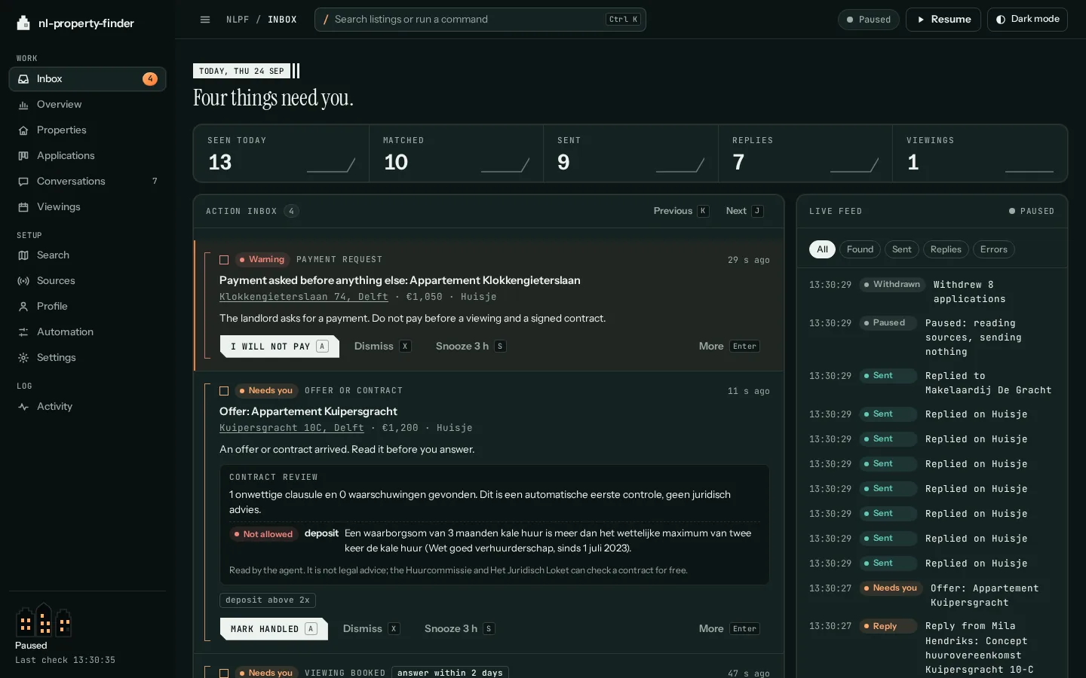
Task: Go to Next action inbox item
Action: point(745,211)
